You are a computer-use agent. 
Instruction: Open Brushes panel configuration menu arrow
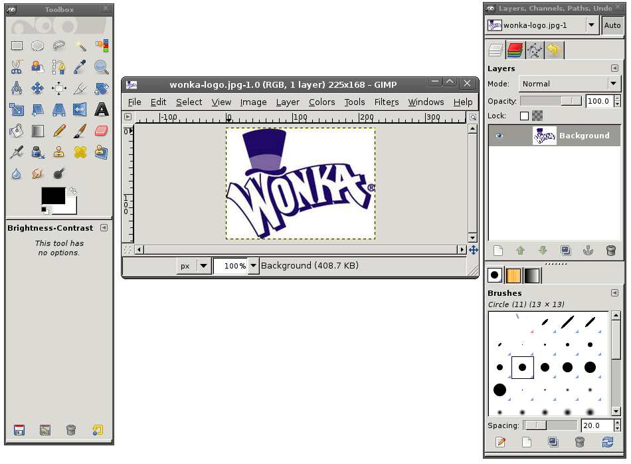pyautogui.click(x=614, y=292)
